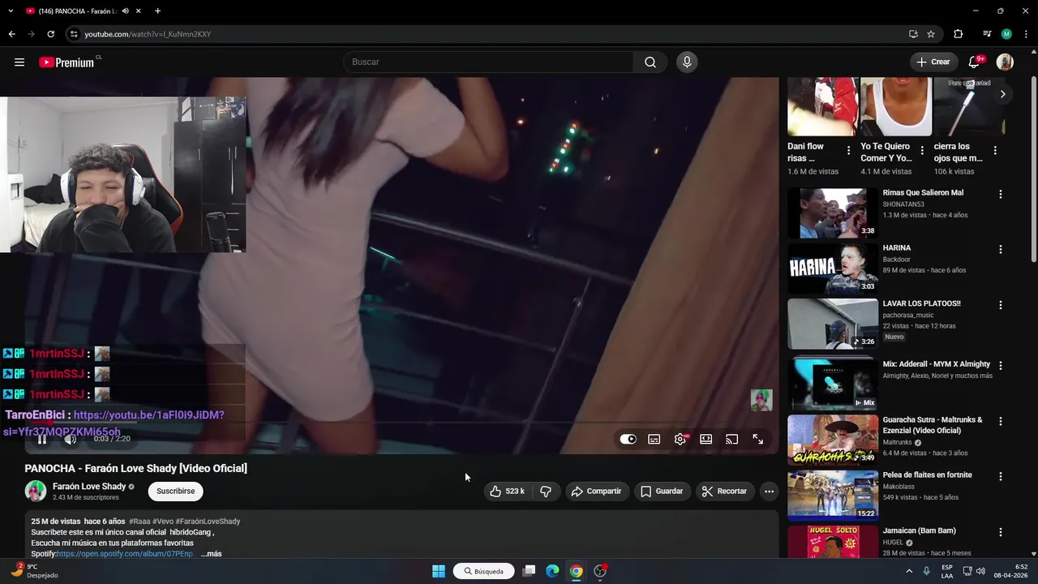The height and width of the screenshot is (584, 1038).
Task: Mute the PANOCHA browser tab audio
Action: [125, 11]
